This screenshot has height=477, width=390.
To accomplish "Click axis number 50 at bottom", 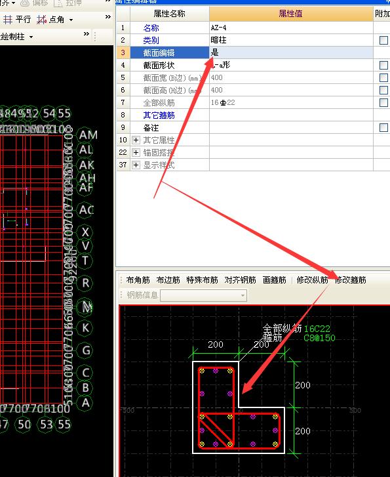I will 24,425.
